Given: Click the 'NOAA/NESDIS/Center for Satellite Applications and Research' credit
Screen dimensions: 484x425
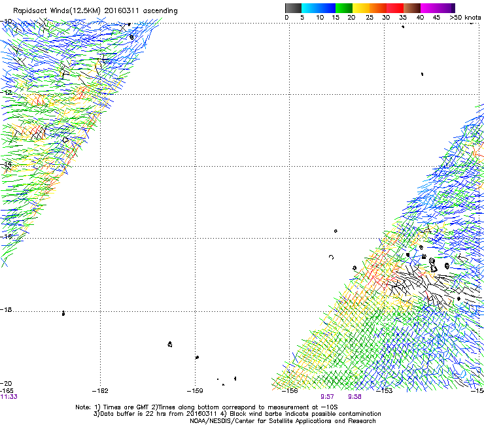Looking at the screenshot, I should click(x=283, y=421).
